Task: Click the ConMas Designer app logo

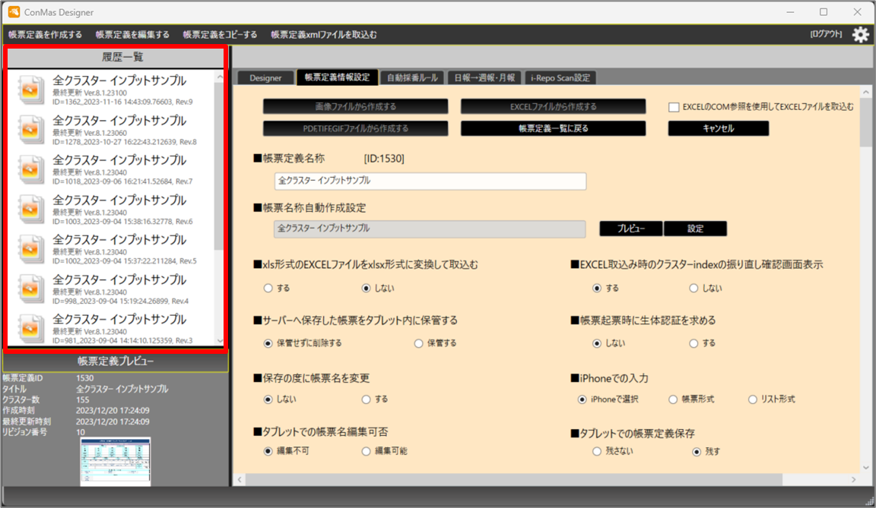Action: 14,11
